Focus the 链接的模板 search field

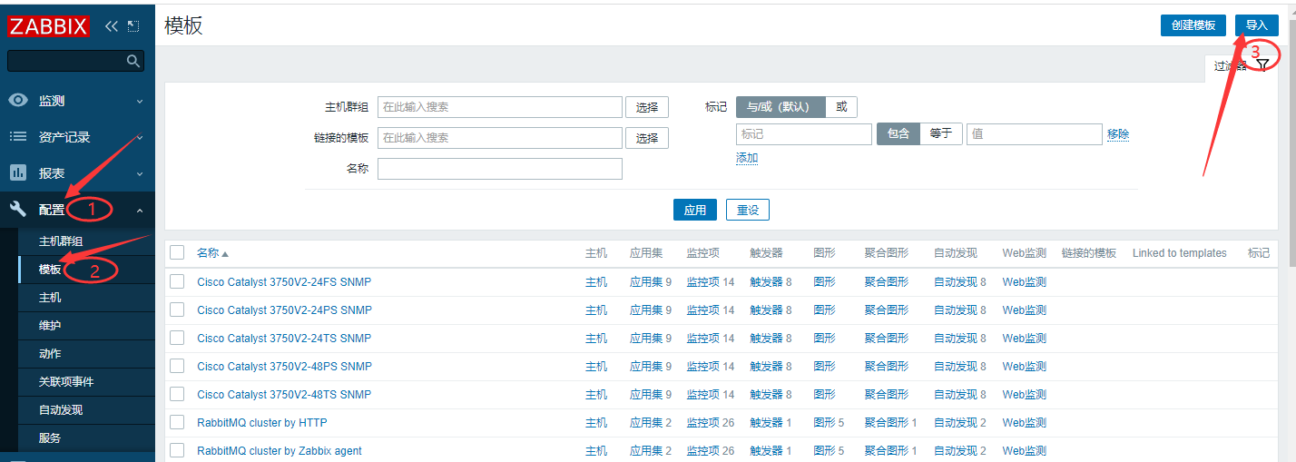click(500, 138)
